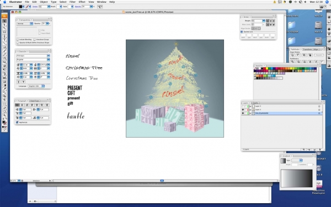
Task: Toggle the Hyphenate checkbox
Action: tap(17, 122)
